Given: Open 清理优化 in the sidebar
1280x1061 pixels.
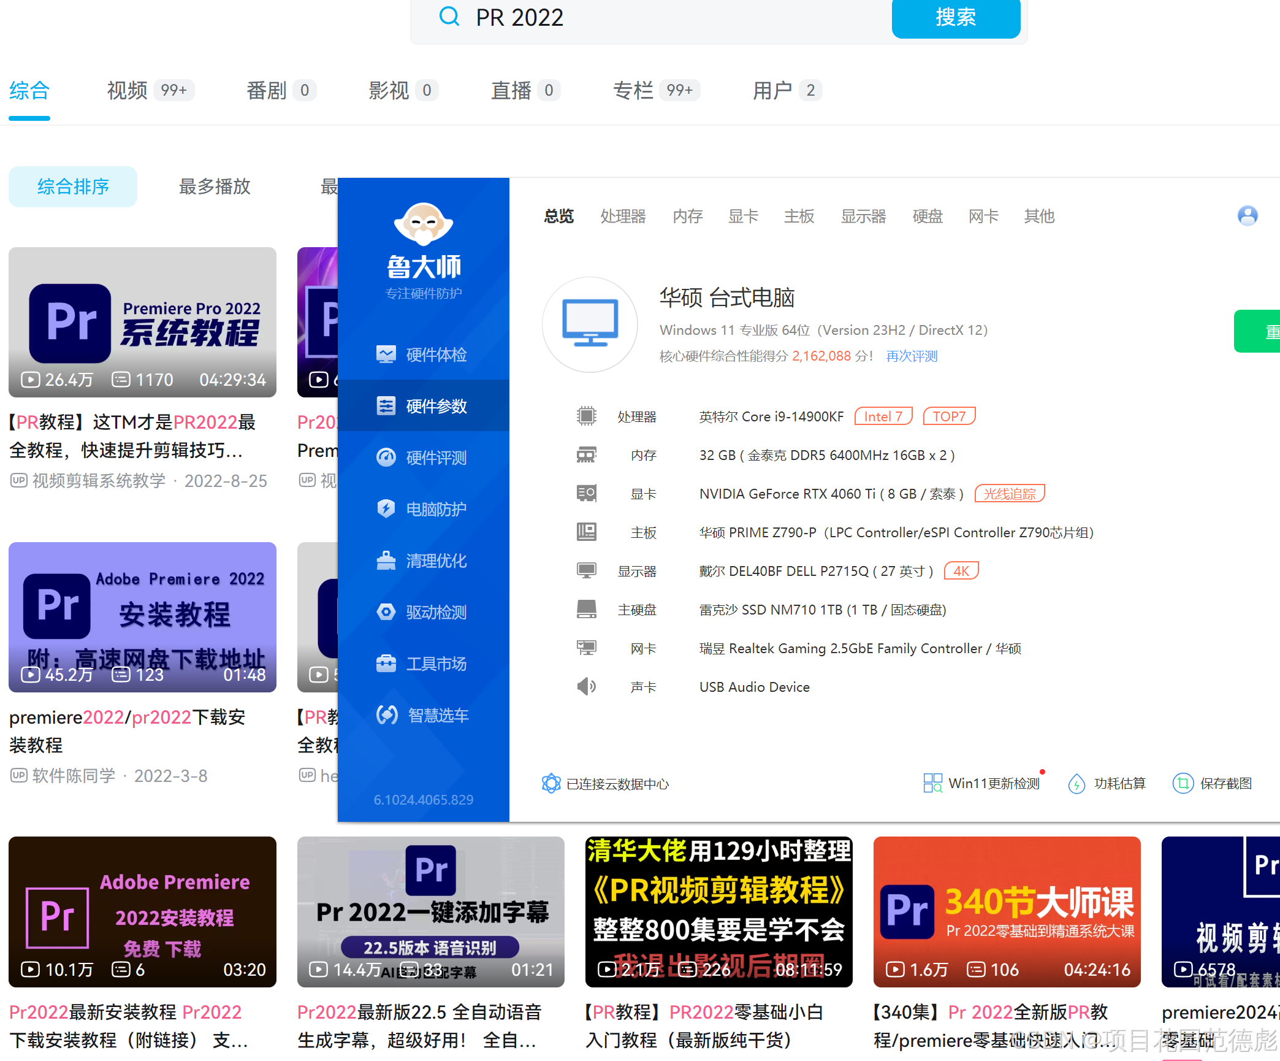Looking at the screenshot, I should 386,561.
